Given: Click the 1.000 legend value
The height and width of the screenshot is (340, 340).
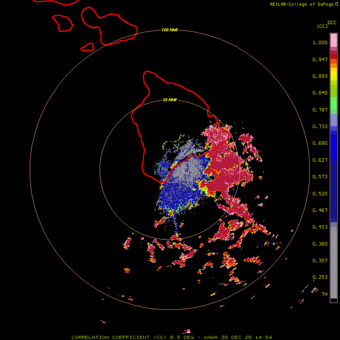Looking at the screenshot, I should coord(320,42).
